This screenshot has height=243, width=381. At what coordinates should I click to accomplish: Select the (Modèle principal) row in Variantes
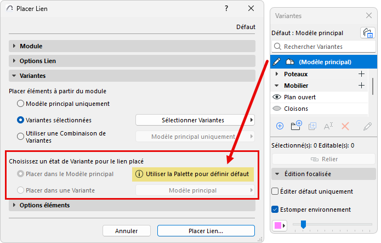(x=323, y=62)
